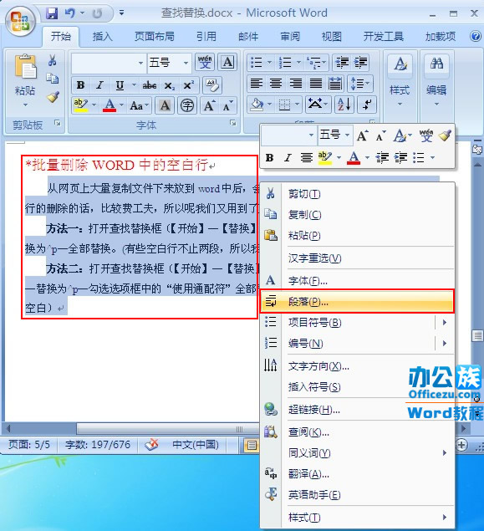Open the 剪贴板 group dialog launcher
The image size is (484, 531).
pos(58,123)
